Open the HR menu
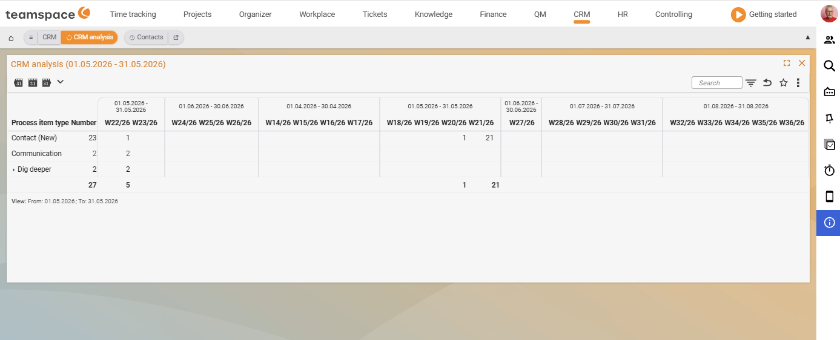Image resolution: width=840 pixels, height=340 pixels. point(623,14)
